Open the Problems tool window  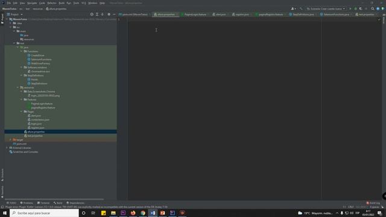(x=27, y=203)
